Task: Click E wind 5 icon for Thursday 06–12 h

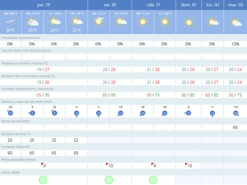Action: pyautogui.click(x=32, y=113)
